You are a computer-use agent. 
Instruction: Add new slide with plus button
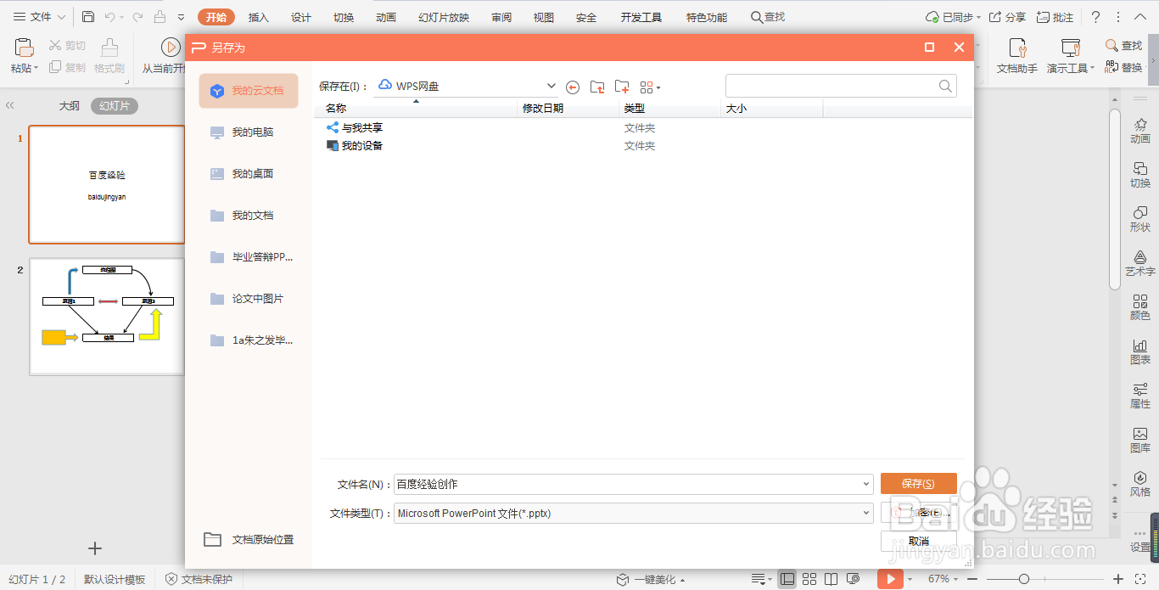click(95, 548)
